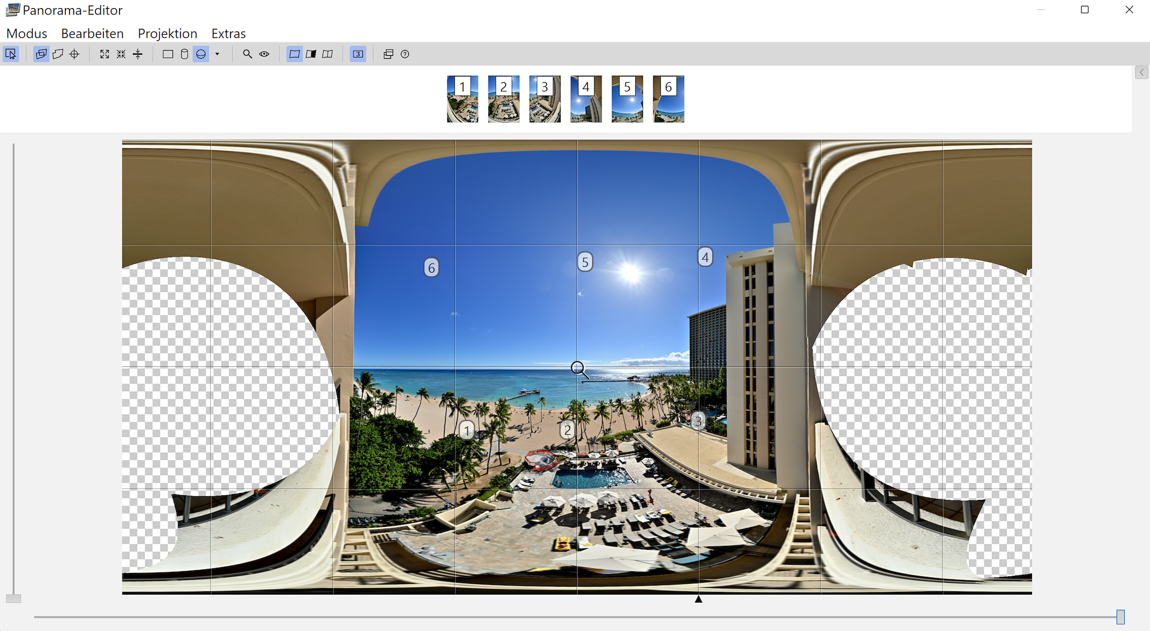Click the shrink to fit arrows icon
This screenshot has width=1150, height=631.
[x=121, y=54]
